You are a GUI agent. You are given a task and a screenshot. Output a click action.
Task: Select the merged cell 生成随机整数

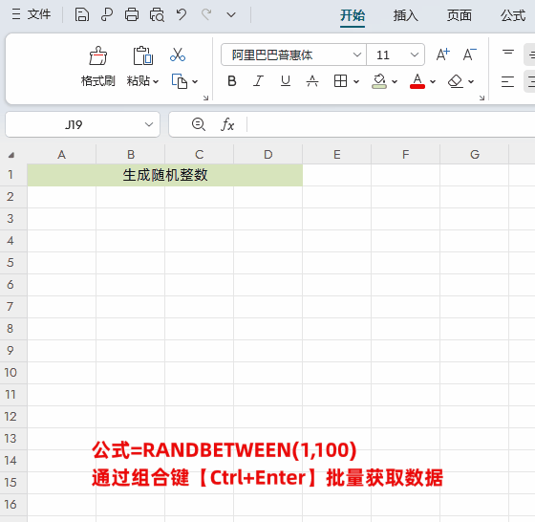164,175
